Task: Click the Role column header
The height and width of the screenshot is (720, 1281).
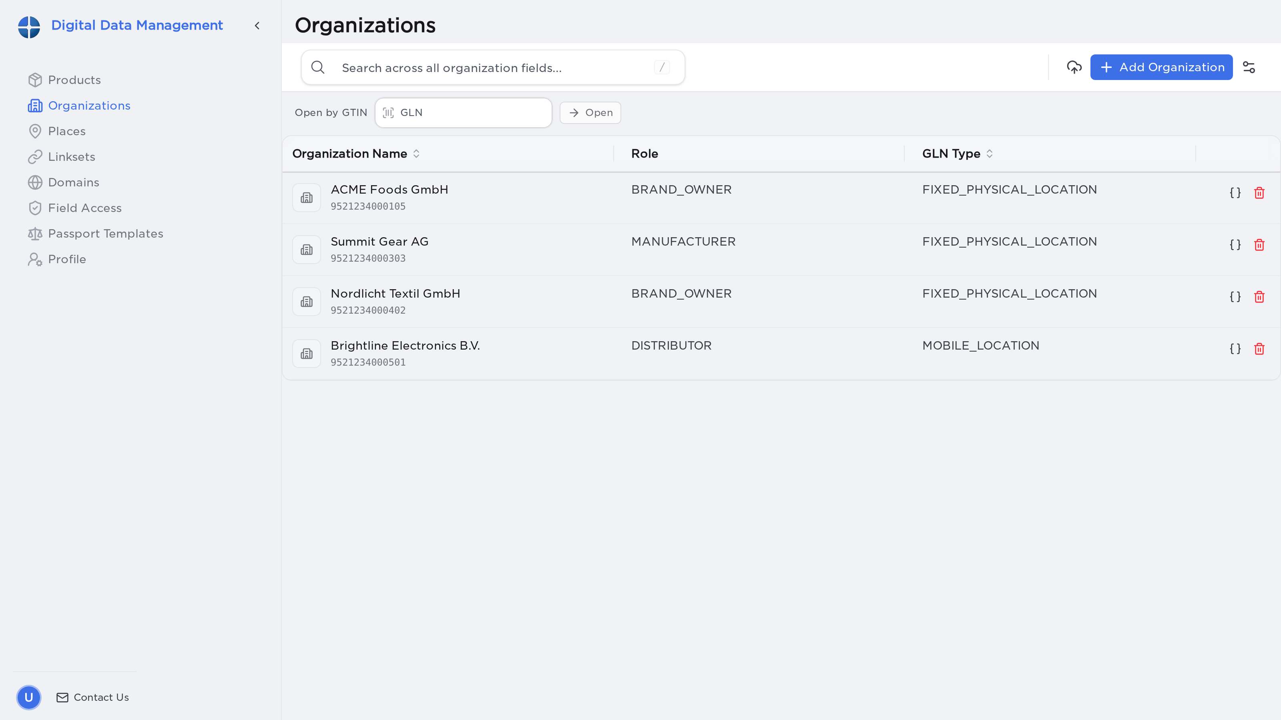Action: coord(645,154)
